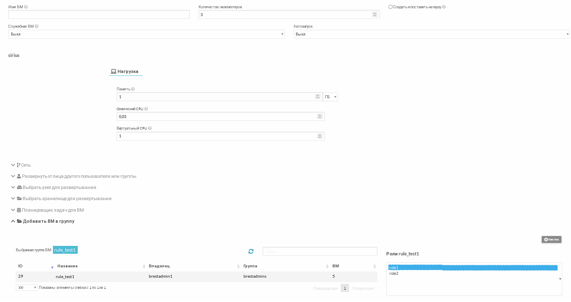Expand Выбрать узел для развертывания section
Image resolution: width=571 pixels, height=302 pixels.
[56, 187]
